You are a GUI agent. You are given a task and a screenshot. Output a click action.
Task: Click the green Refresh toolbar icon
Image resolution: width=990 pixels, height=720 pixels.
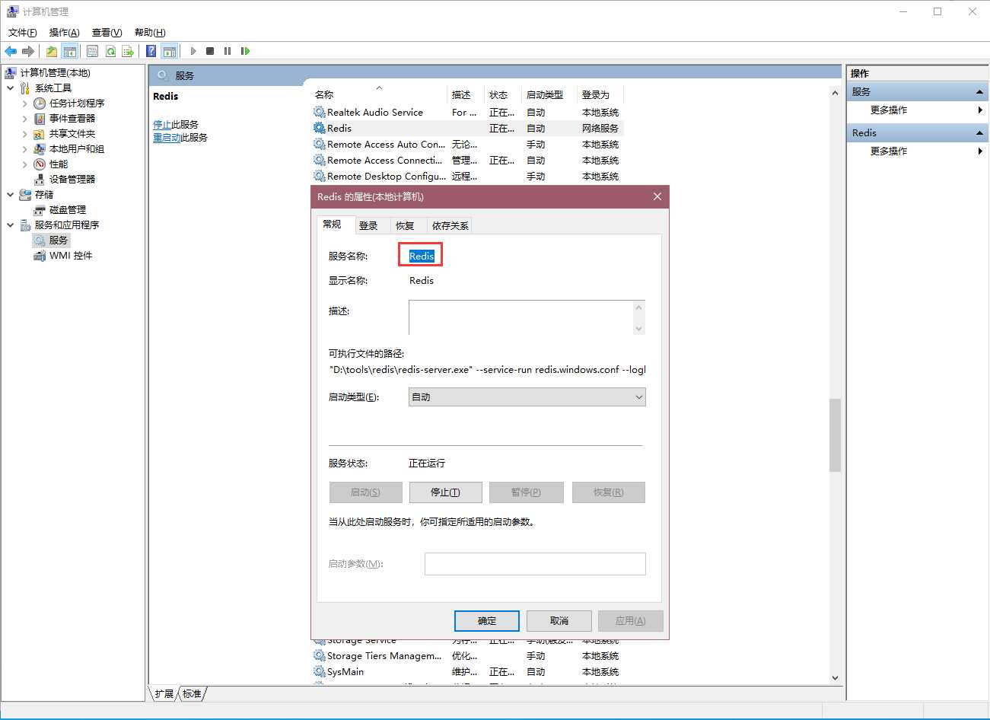pos(110,51)
